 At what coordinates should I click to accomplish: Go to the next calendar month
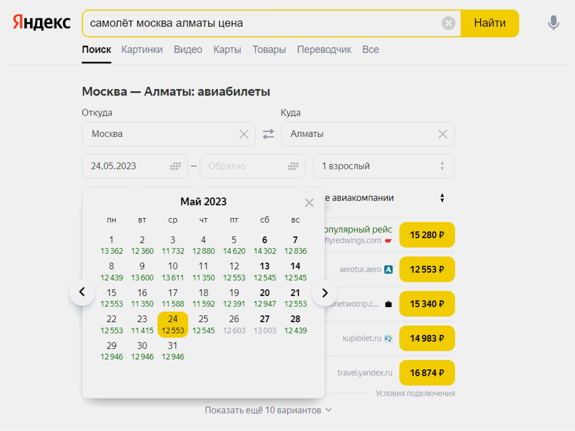point(324,293)
